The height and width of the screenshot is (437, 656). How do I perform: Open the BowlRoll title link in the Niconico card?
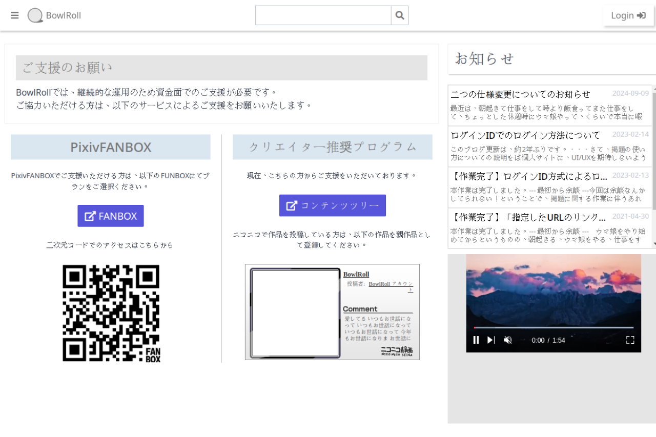point(356,274)
